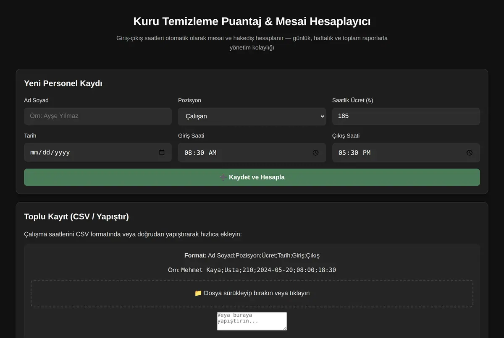Click the page title Kuru Temizleme Puantaj
The height and width of the screenshot is (338, 504).
pos(252,21)
